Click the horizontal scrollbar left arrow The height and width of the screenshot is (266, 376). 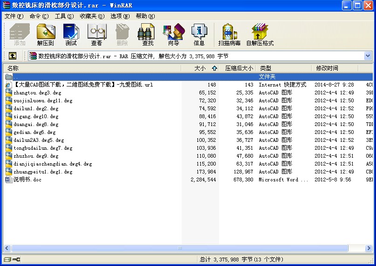pyautogui.click(x=7, y=248)
